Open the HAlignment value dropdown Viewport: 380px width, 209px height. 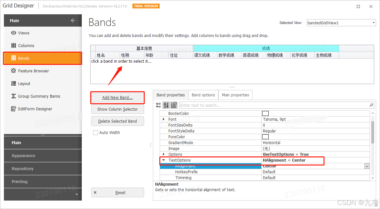tap(367, 166)
